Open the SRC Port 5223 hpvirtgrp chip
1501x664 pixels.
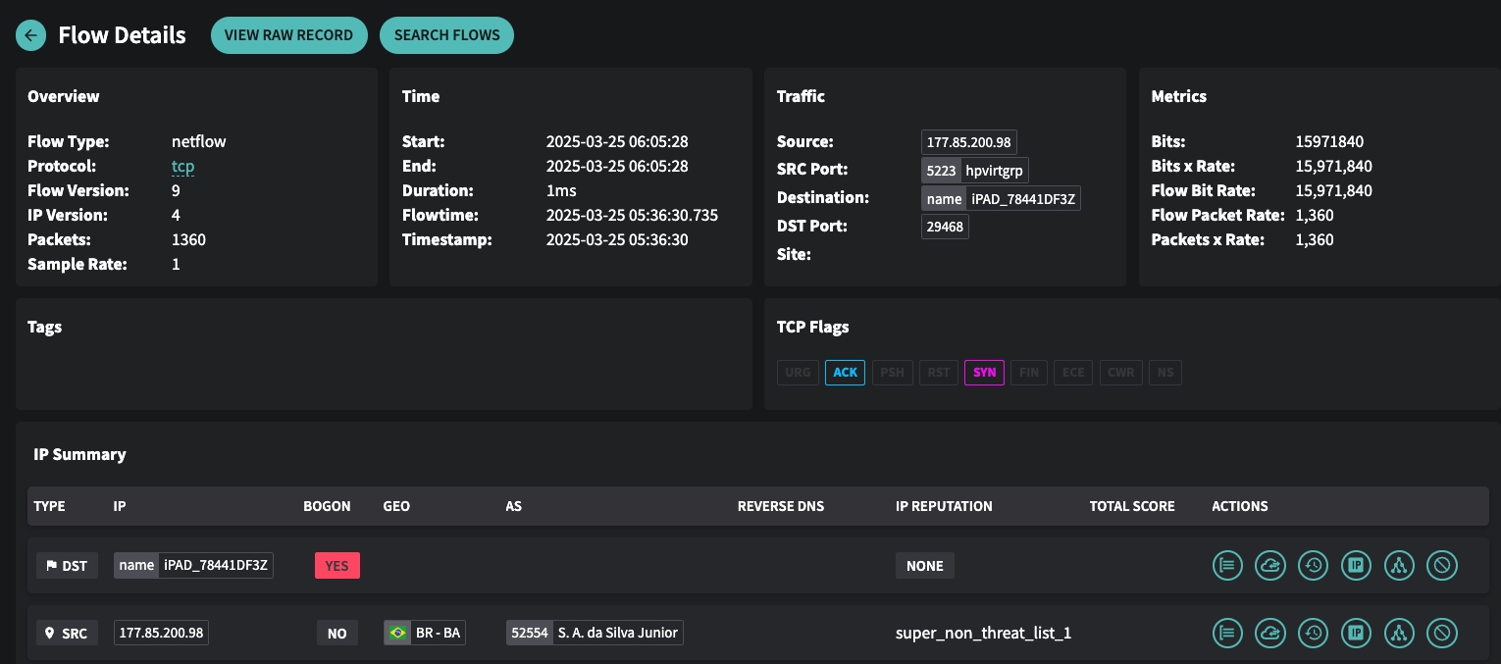tap(975, 171)
